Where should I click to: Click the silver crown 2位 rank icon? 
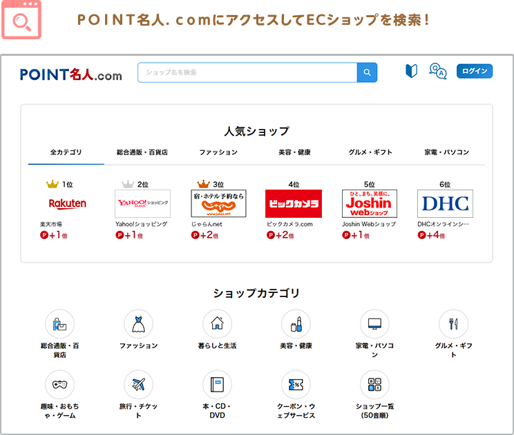[x=128, y=184]
